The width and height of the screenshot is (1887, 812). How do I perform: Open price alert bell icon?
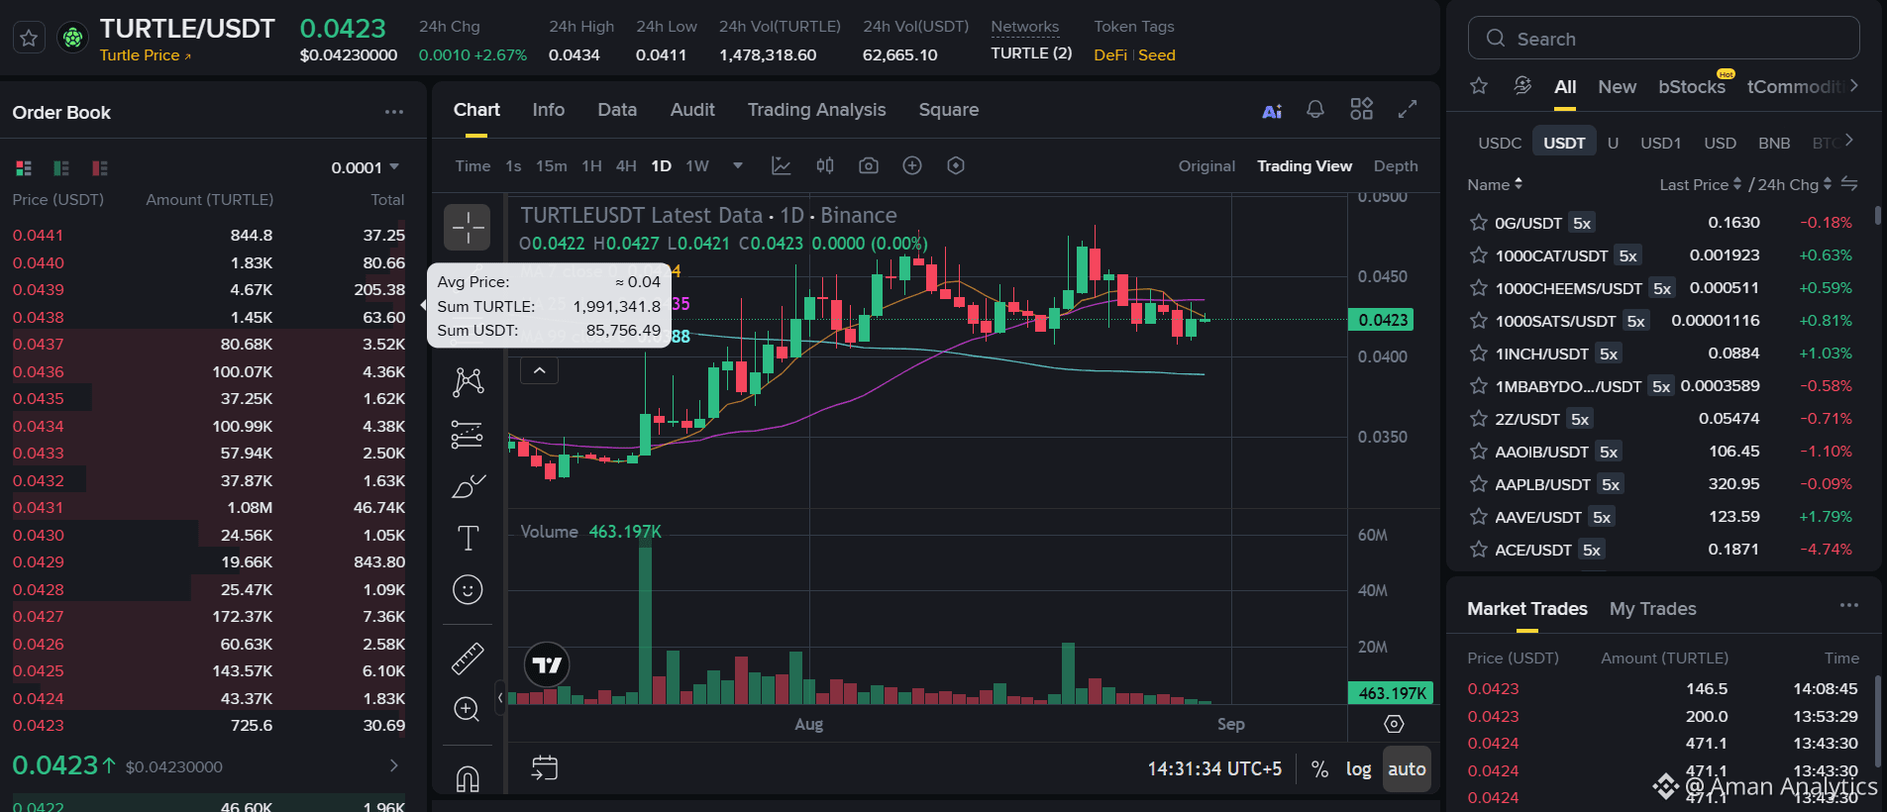pyautogui.click(x=1315, y=110)
